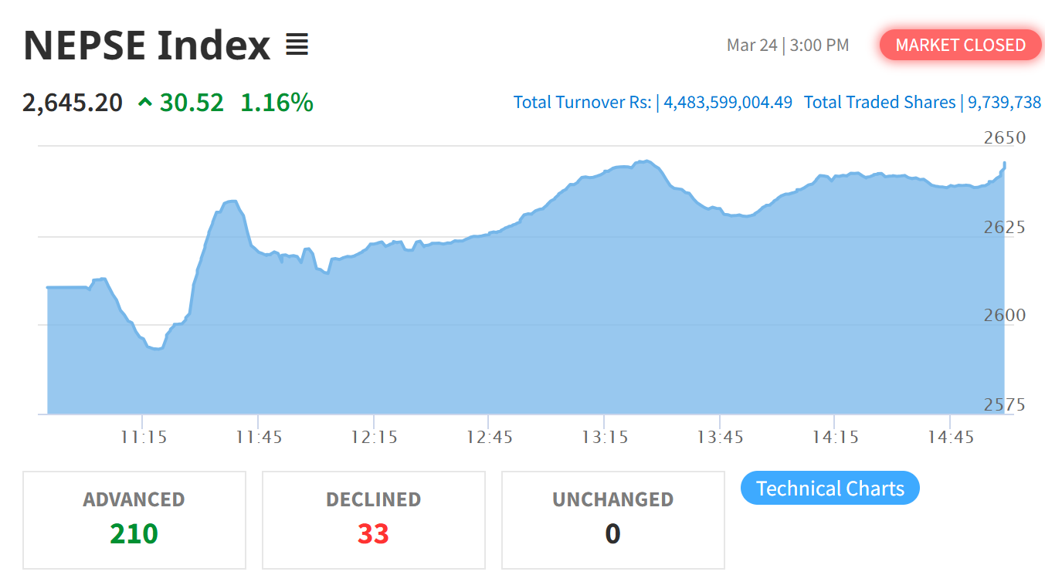Open the Technical Charts button

pos(830,488)
